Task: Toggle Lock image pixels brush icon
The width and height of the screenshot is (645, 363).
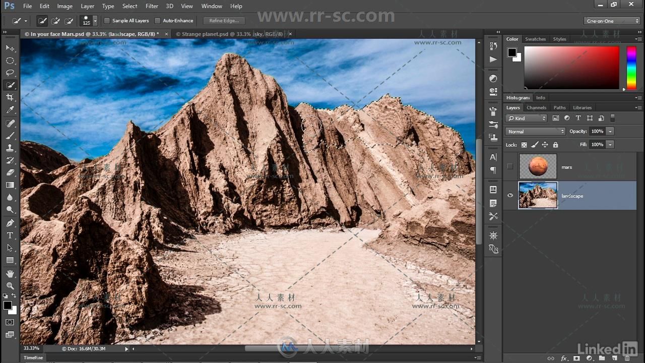Action: pyautogui.click(x=535, y=145)
